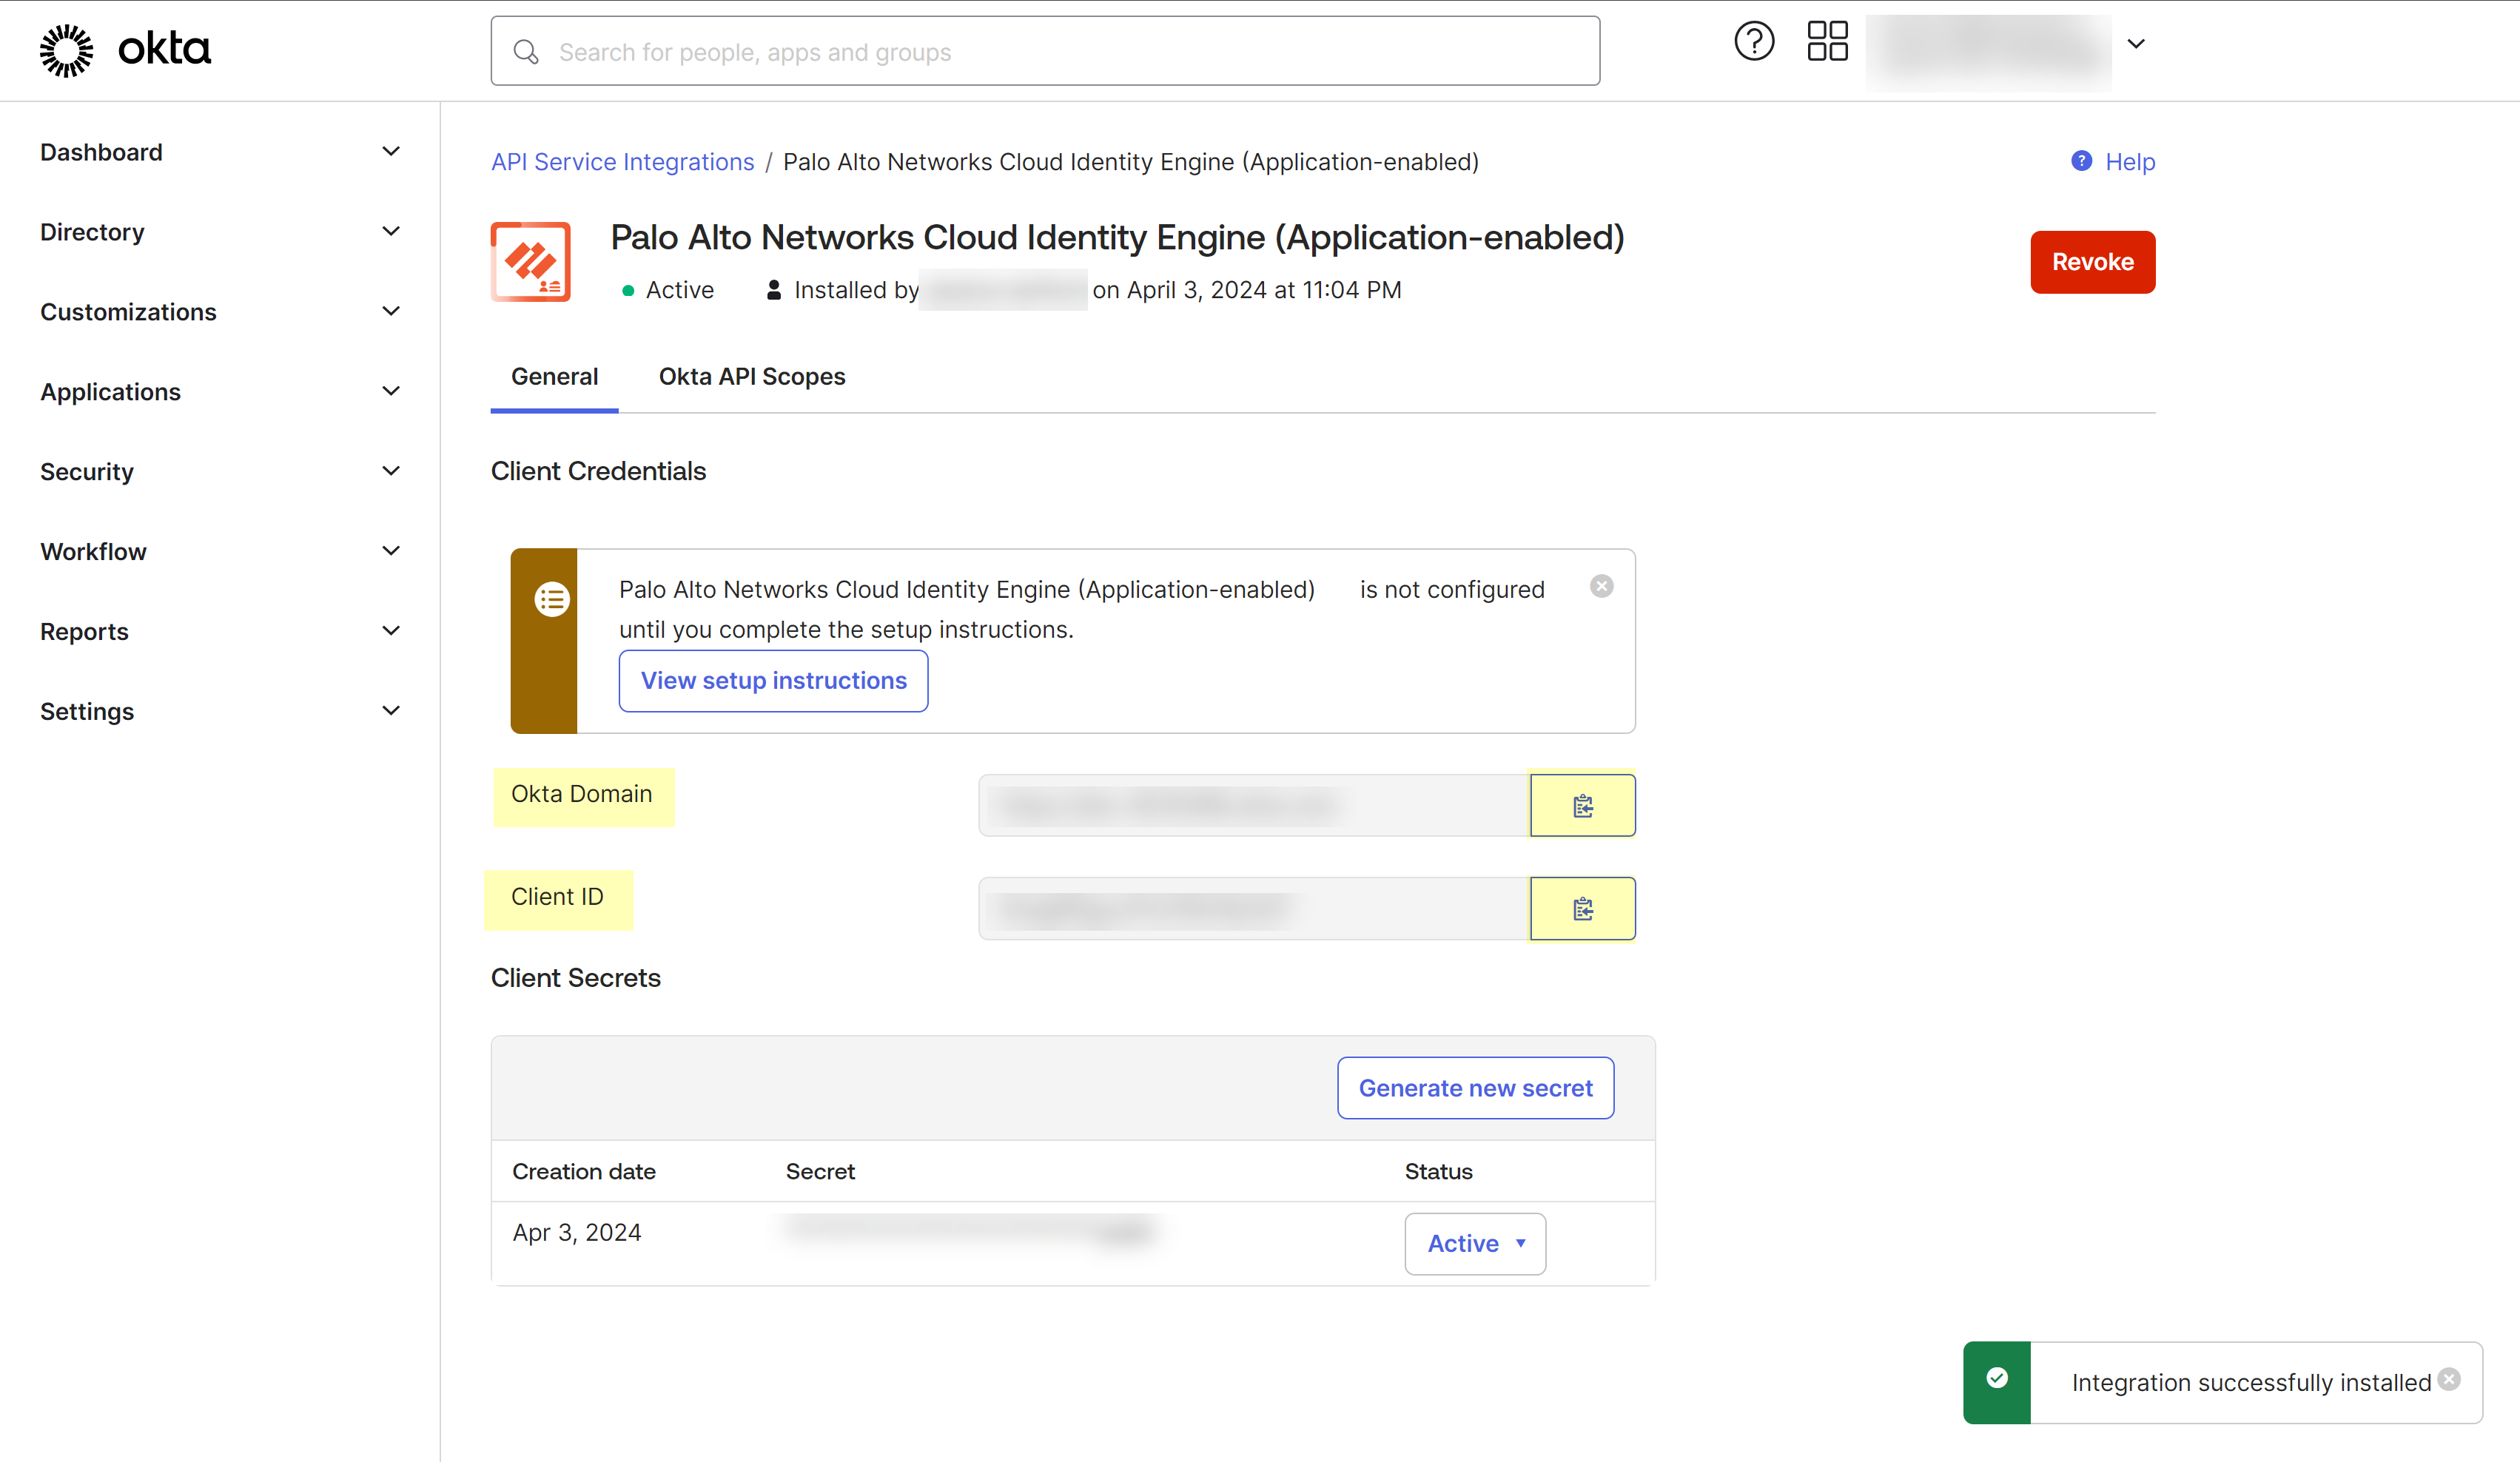Open the Okta help question mark icon
The image size is (2520, 1462).
1753,41
